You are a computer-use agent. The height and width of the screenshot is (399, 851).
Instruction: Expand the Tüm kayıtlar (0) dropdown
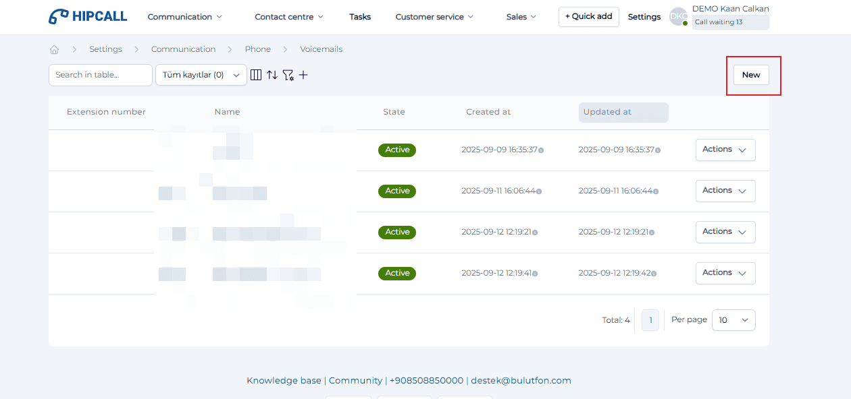pos(201,75)
